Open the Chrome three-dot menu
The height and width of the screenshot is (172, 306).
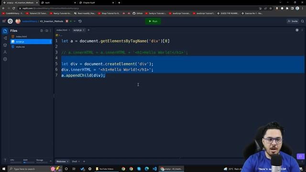303,9
